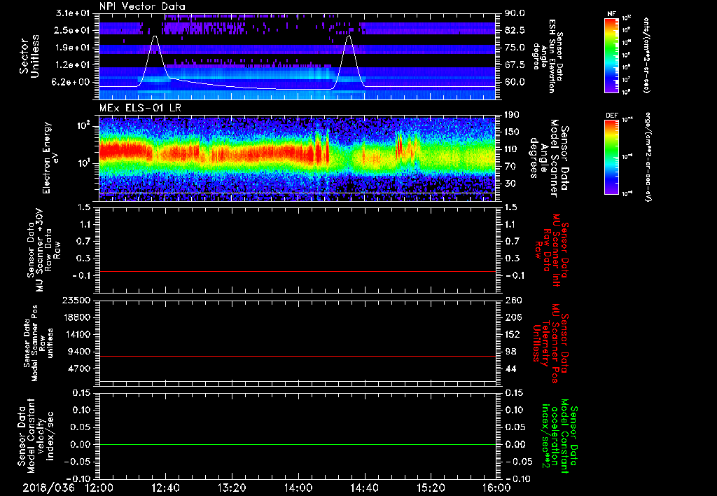Click the red 'MU Scanner Pos Telemetry' label
717x496 pixels.
[x=551, y=343]
